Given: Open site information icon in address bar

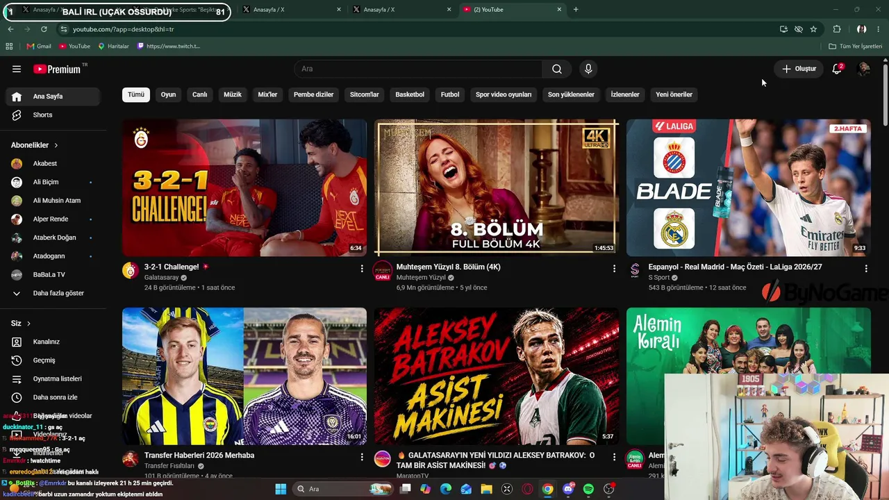Looking at the screenshot, I should click(x=64, y=29).
